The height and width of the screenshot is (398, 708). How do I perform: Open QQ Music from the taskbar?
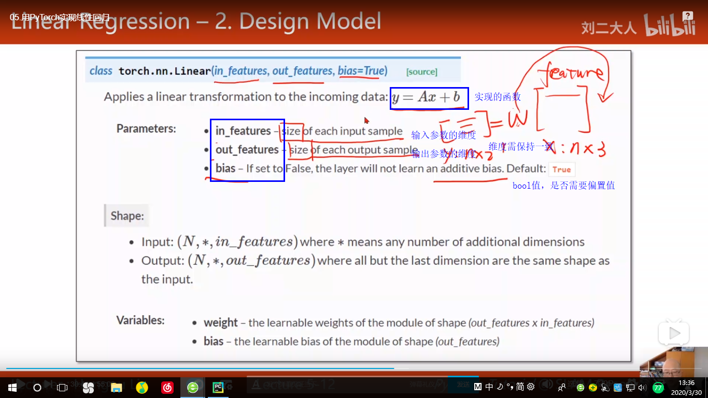[141, 387]
